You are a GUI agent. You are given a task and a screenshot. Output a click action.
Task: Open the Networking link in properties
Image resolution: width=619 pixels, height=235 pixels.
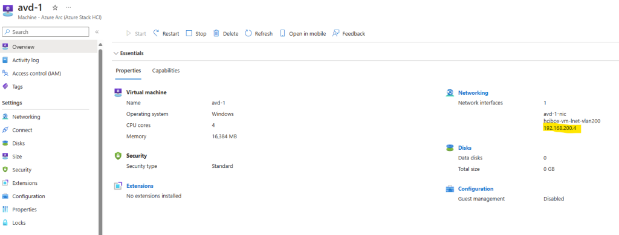click(x=473, y=93)
